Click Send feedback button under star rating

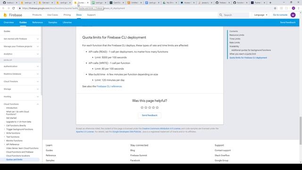pyautogui.click(x=150, y=115)
